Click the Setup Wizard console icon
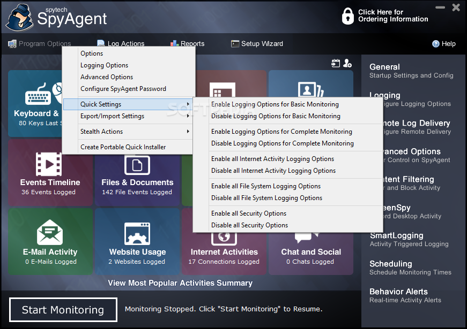The width and height of the screenshot is (467, 329). coord(235,44)
